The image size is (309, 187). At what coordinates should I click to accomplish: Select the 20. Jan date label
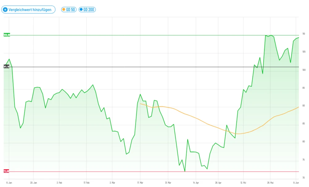(33, 183)
